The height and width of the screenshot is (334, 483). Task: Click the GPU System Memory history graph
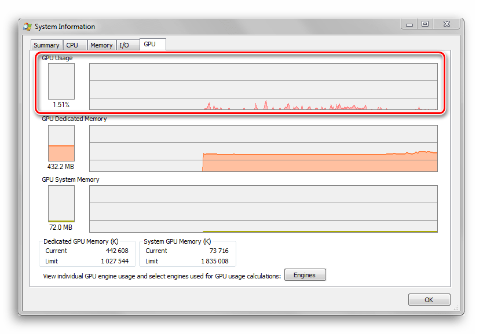coord(264,209)
